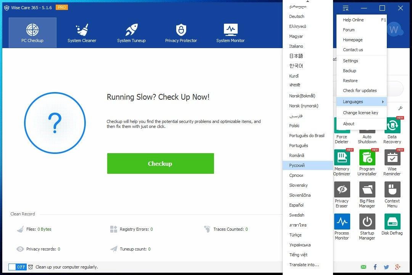
Task: Click the main menu icon in title bar
Action: point(346,8)
